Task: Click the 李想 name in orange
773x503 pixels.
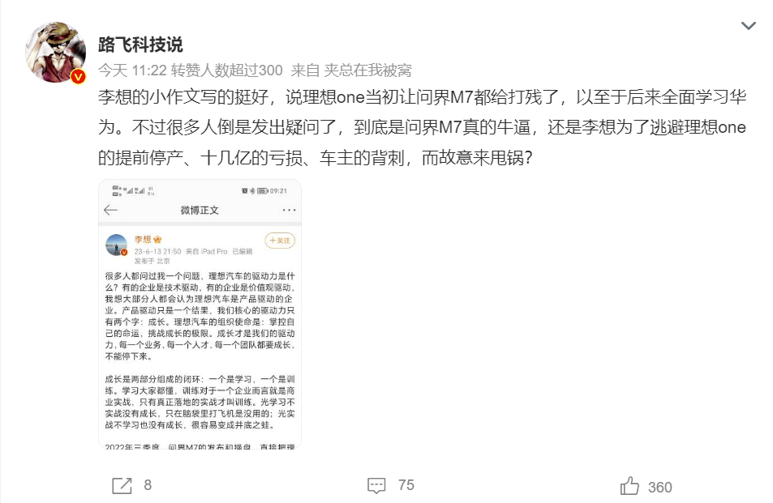Action: [x=143, y=239]
